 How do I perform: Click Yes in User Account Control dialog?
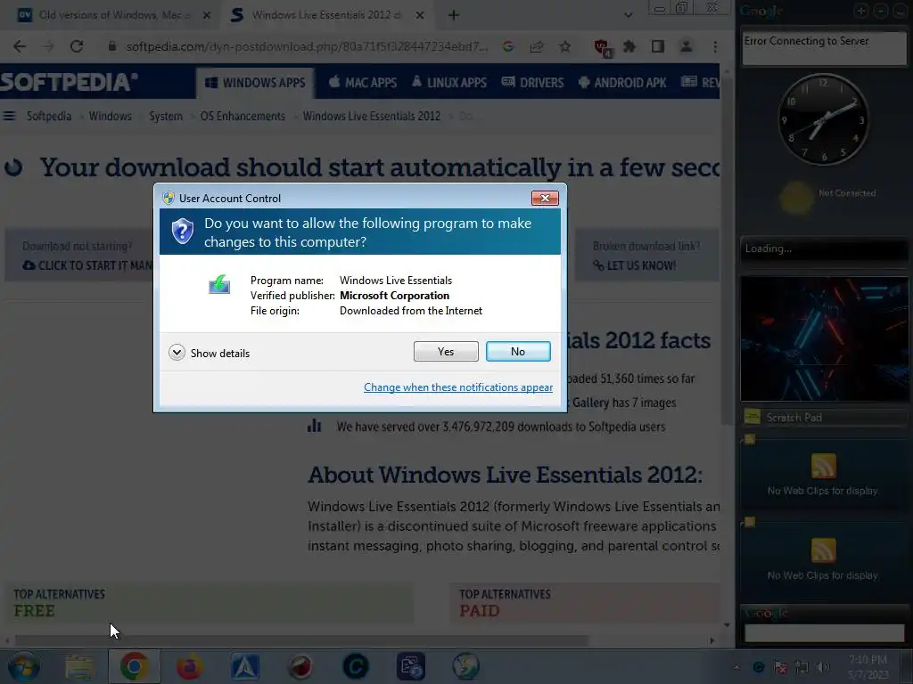(446, 351)
